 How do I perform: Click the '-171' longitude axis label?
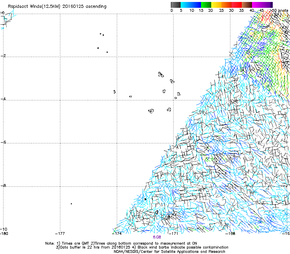coord(173,234)
